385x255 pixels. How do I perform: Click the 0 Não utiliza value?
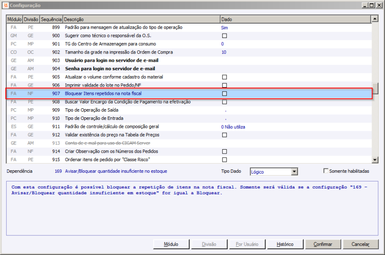pos(233,127)
